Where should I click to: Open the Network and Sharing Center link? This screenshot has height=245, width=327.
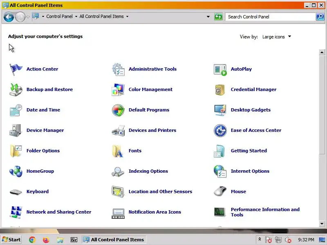click(59, 212)
